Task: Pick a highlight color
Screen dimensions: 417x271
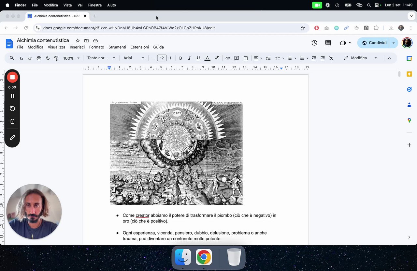Action: 217,58
